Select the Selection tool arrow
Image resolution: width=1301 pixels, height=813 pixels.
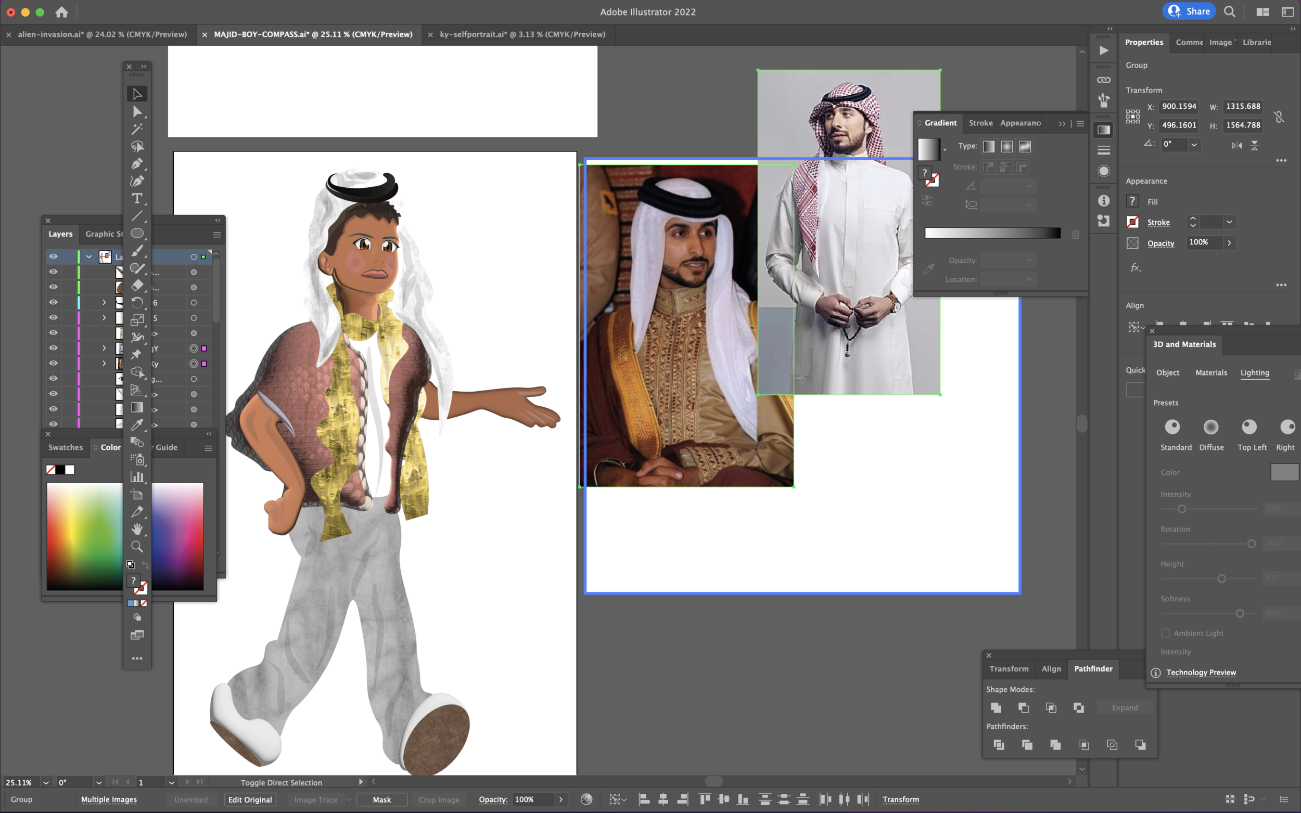click(x=137, y=94)
